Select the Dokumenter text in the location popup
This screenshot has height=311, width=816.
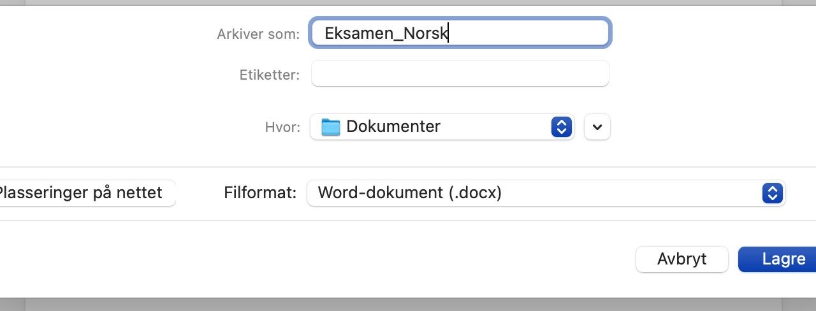393,126
